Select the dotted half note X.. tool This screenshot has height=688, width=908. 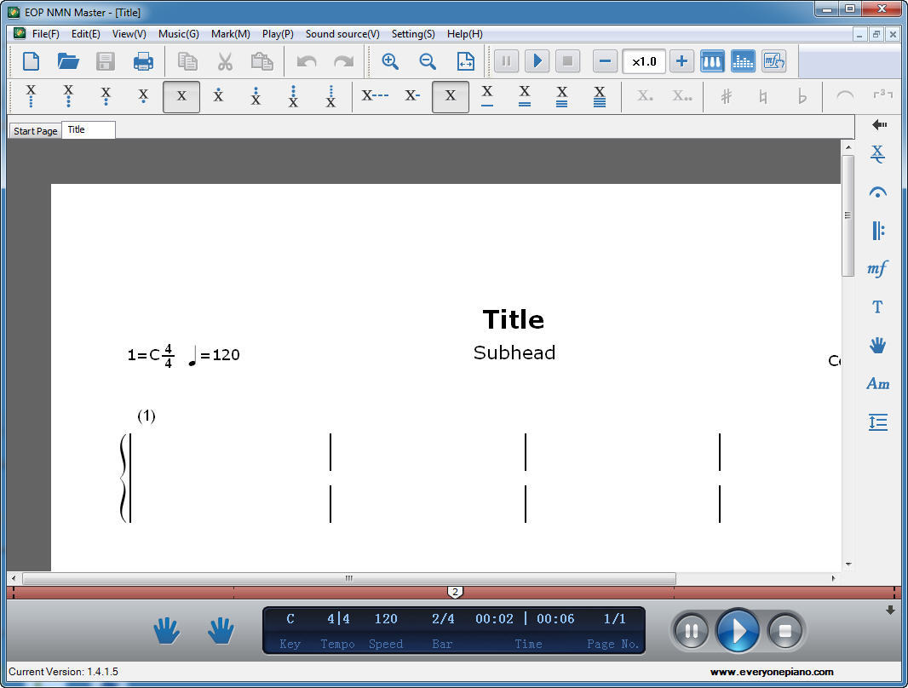click(x=681, y=96)
